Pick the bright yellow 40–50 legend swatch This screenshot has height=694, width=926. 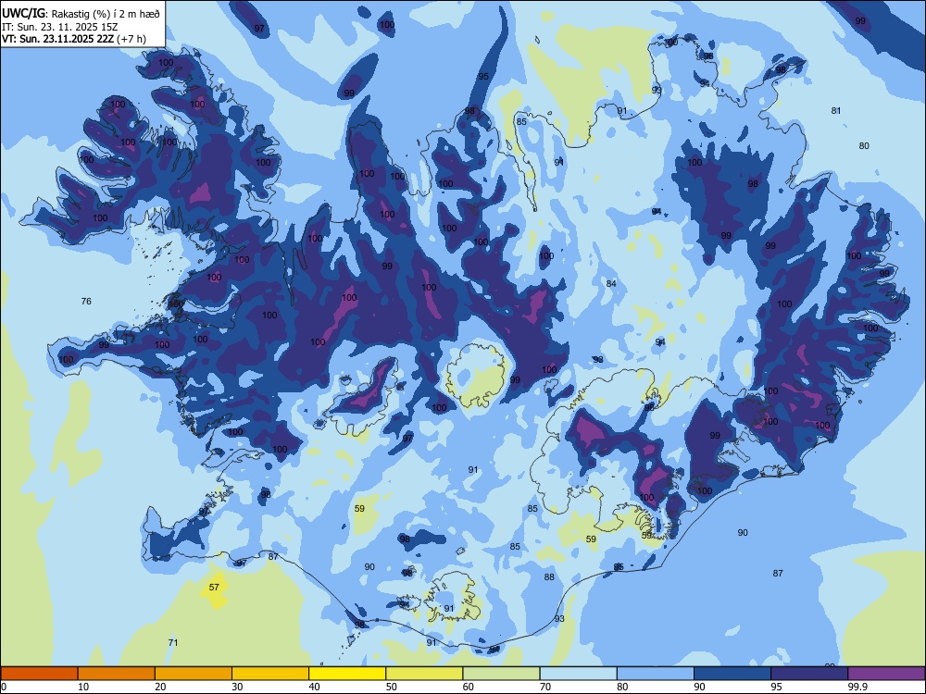click(347, 674)
